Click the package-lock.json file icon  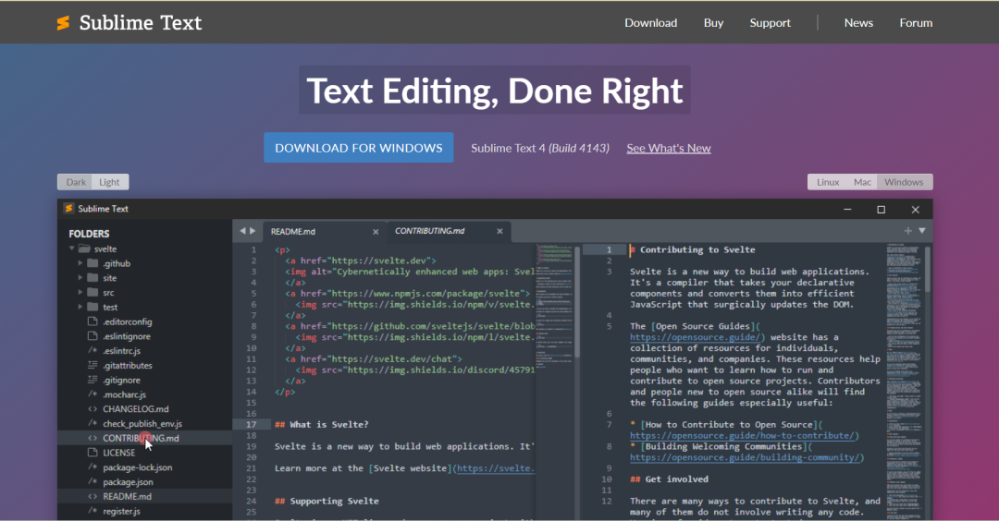tap(92, 466)
